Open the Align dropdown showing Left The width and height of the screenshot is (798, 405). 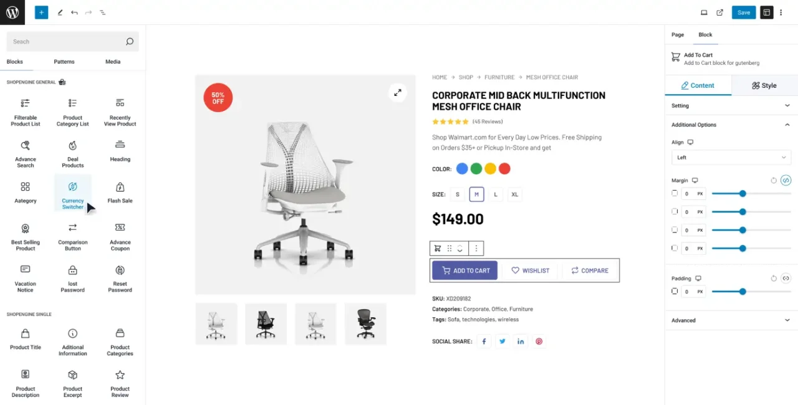tap(731, 158)
